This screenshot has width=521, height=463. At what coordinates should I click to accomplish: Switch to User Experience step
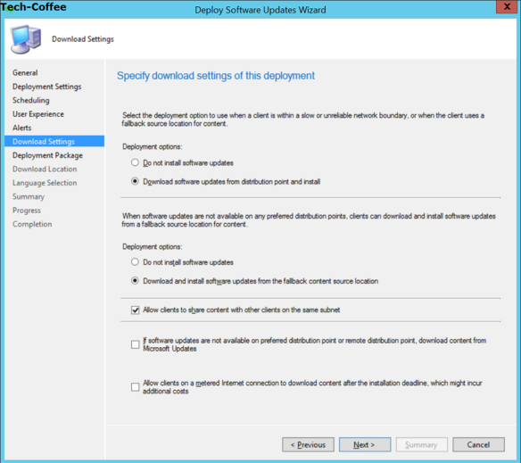pos(38,114)
